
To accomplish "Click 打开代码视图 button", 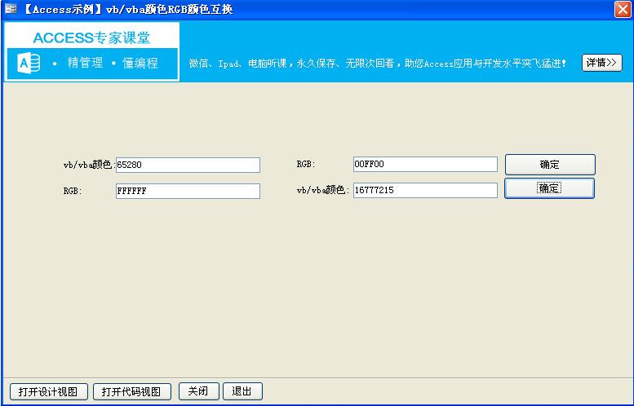I will (x=132, y=391).
